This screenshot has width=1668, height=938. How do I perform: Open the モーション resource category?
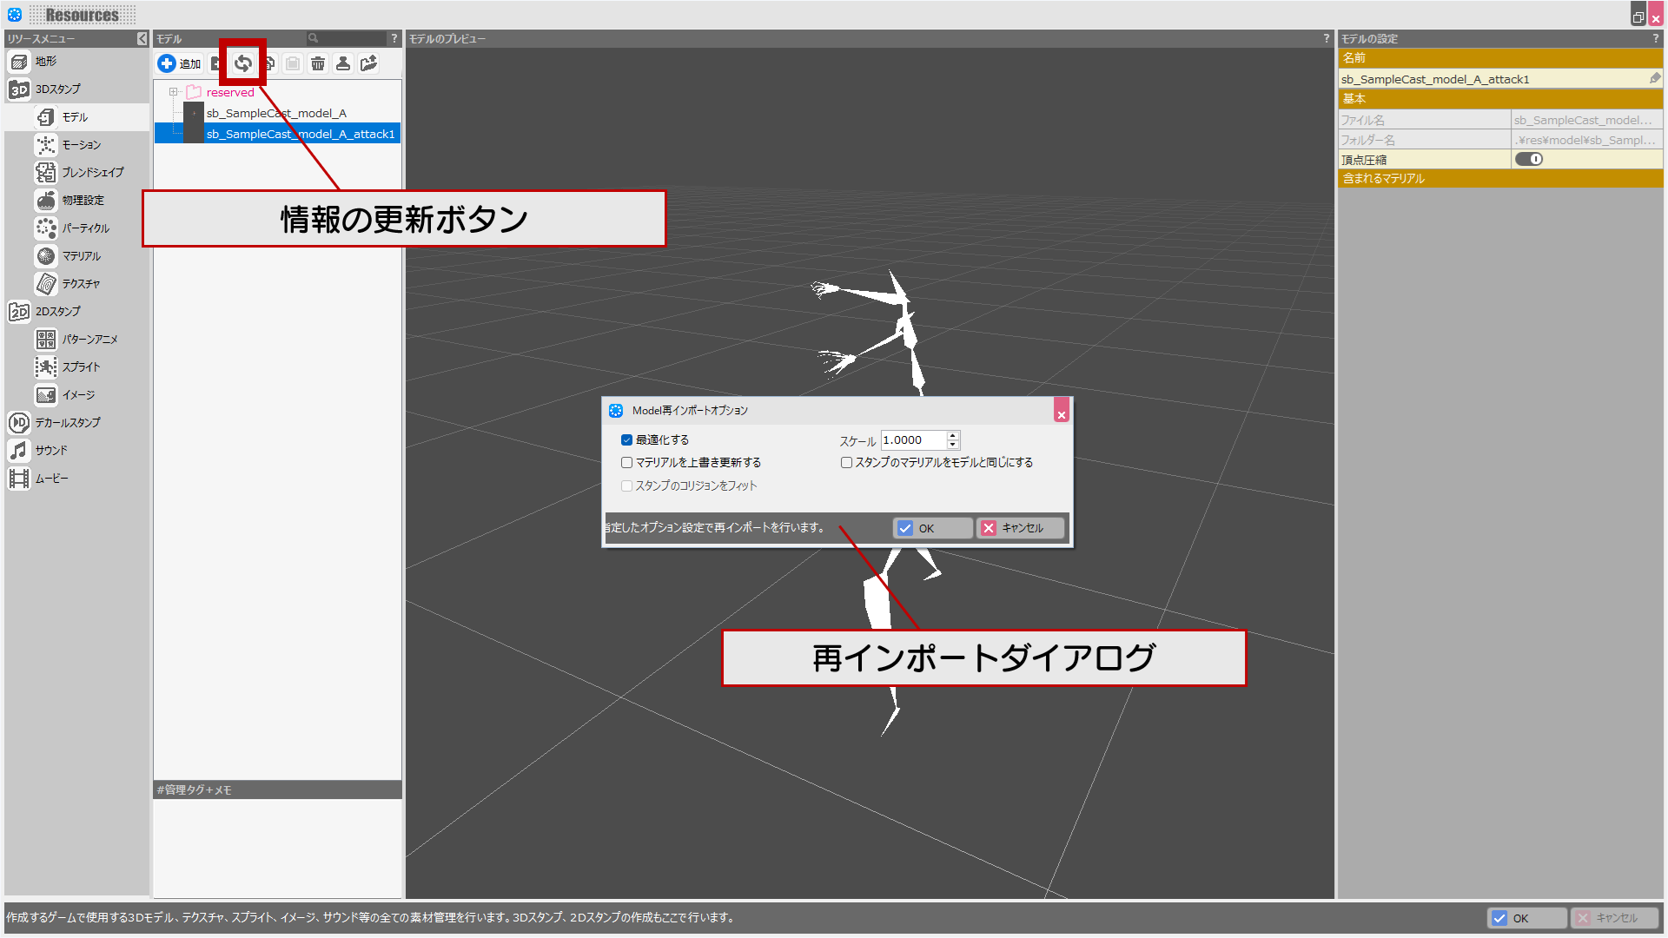point(81,145)
